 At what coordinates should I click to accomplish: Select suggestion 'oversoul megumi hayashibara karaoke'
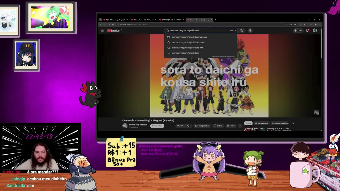tap(201, 37)
